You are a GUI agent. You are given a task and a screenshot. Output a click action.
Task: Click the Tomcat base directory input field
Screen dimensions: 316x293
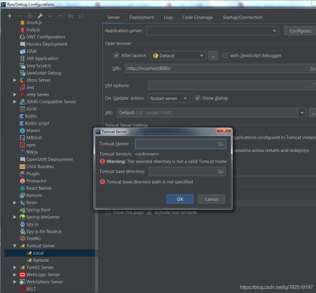pyautogui.click(x=187, y=172)
